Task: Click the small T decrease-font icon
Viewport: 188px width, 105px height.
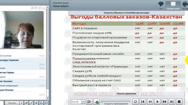Action: (x=43, y=8)
